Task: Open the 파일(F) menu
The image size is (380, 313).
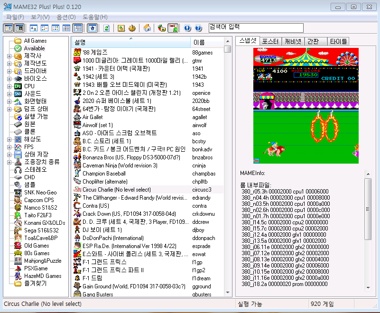Action: (15, 17)
